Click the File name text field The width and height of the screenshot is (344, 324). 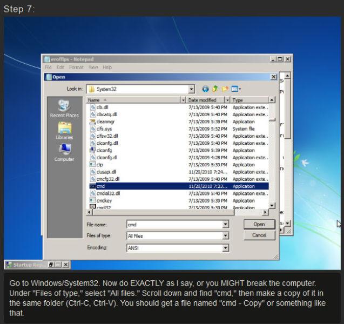click(173, 224)
